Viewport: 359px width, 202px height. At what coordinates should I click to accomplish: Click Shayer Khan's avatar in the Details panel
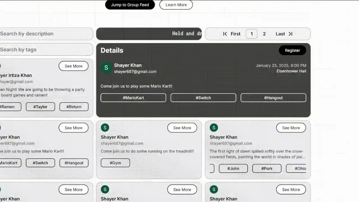coord(106,68)
